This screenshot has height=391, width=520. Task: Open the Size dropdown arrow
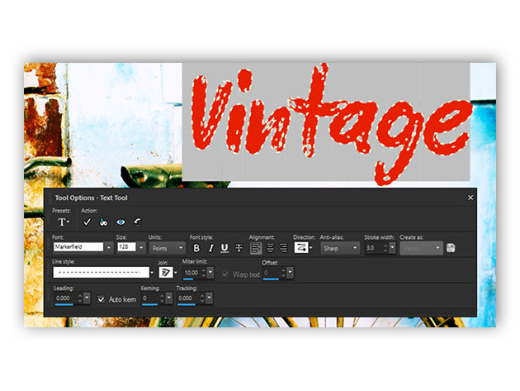point(141,248)
